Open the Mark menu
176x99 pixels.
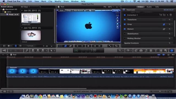[43, 1]
